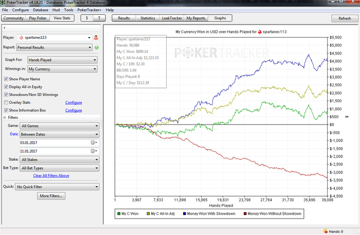Toggle Showdown/Non SD Winnings checkbox
The width and height of the screenshot is (360, 235).
pyautogui.click(x=6, y=95)
